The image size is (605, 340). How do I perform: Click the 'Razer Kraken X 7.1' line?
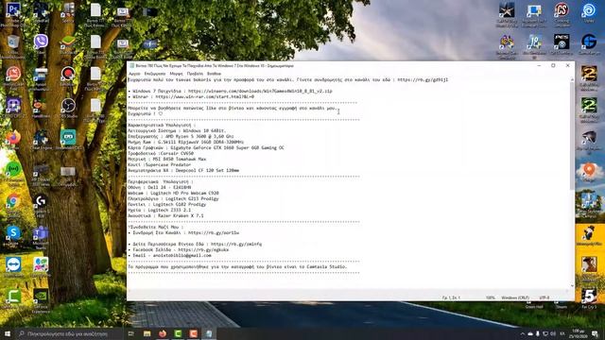165,216
